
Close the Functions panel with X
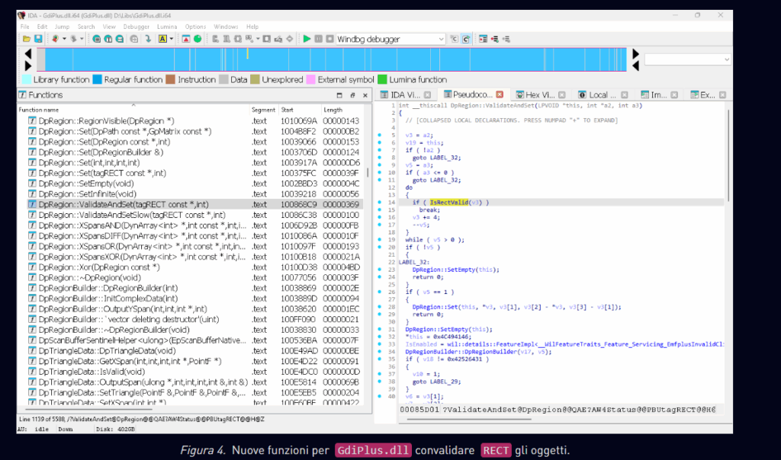(x=365, y=95)
